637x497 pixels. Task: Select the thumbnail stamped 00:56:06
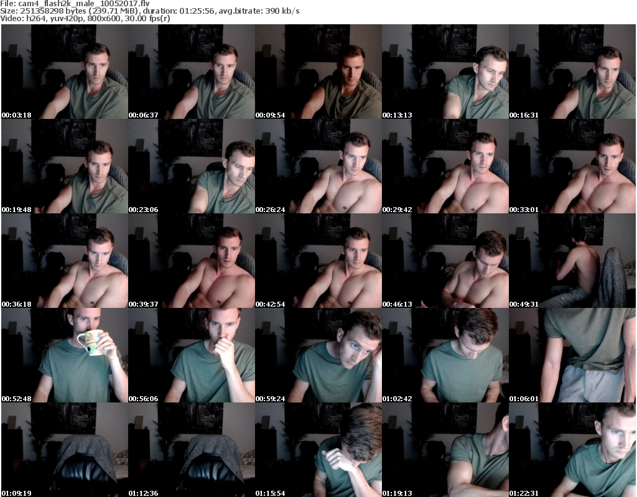192,355
